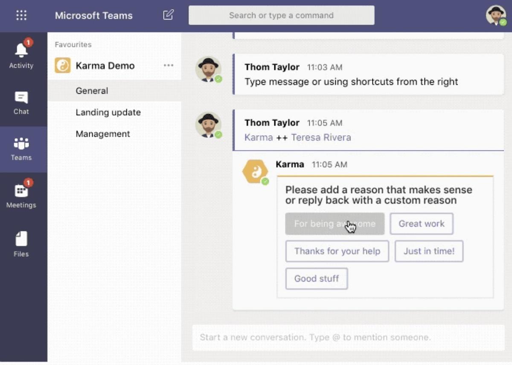The height and width of the screenshot is (365, 512).
Task: Open the app launcher grid icon
Action: click(x=21, y=15)
